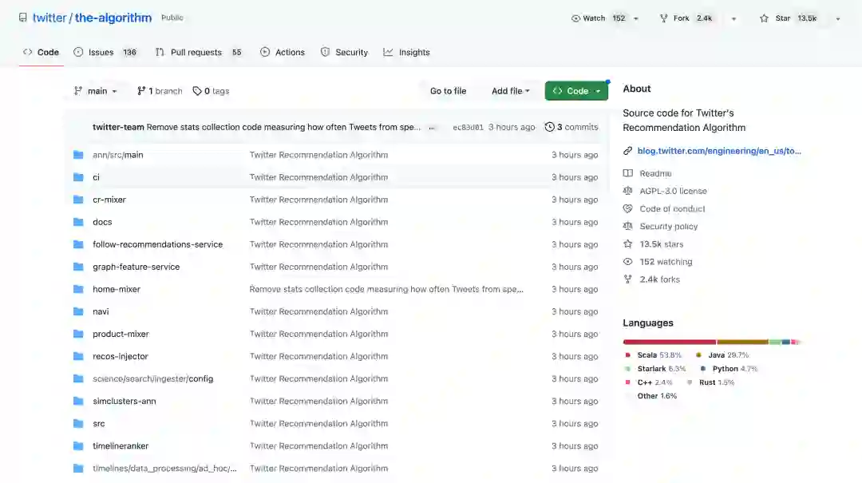Click the folder icon next to docs
Image resolution: width=862 pixels, height=483 pixels.
coord(78,222)
